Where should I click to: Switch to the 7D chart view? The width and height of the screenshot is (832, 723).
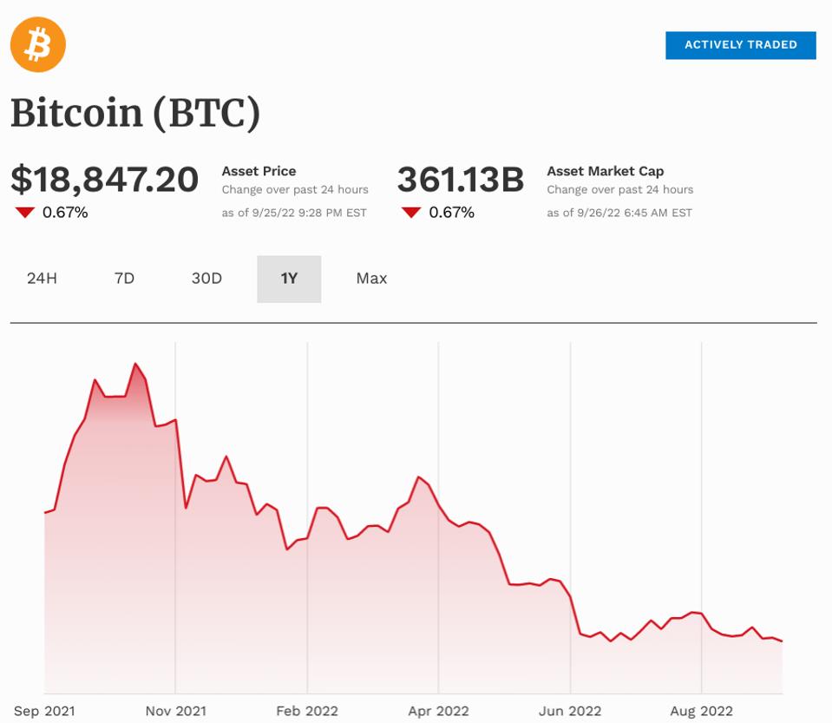tap(124, 279)
